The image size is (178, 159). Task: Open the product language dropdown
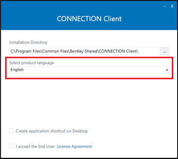pos(89,70)
